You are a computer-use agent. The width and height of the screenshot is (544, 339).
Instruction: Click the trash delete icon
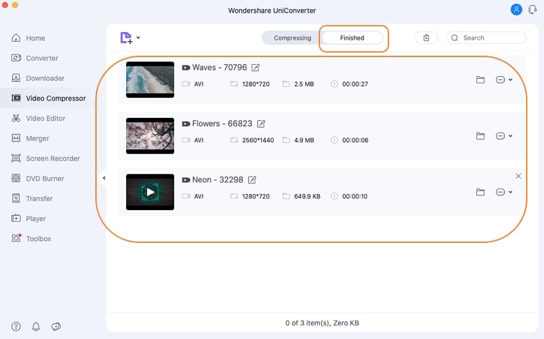(x=426, y=38)
